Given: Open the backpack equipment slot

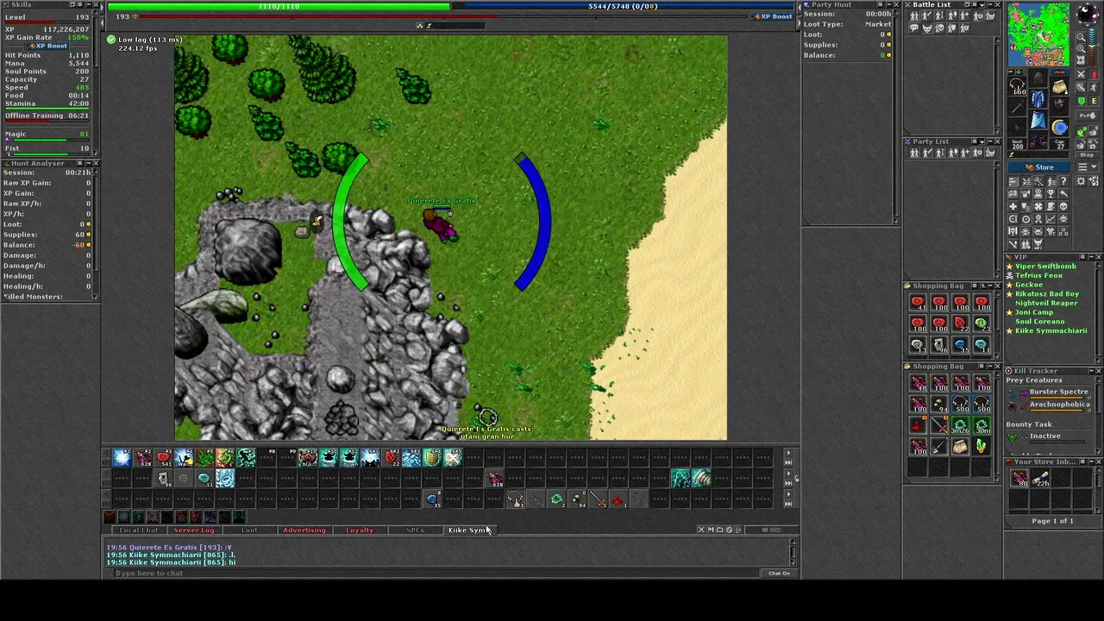Looking at the screenshot, I should pos(1060,85).
